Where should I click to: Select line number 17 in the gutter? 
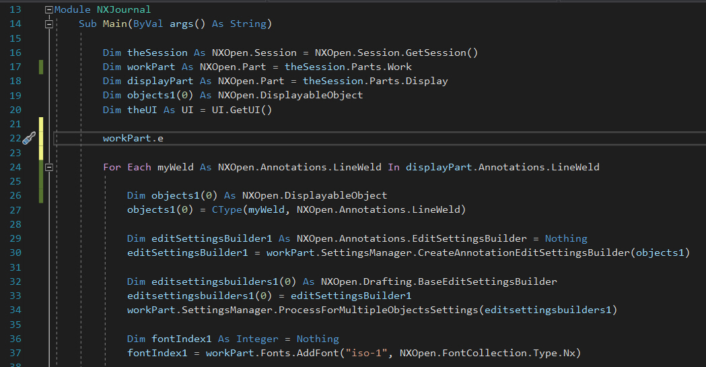pos(15,67)
